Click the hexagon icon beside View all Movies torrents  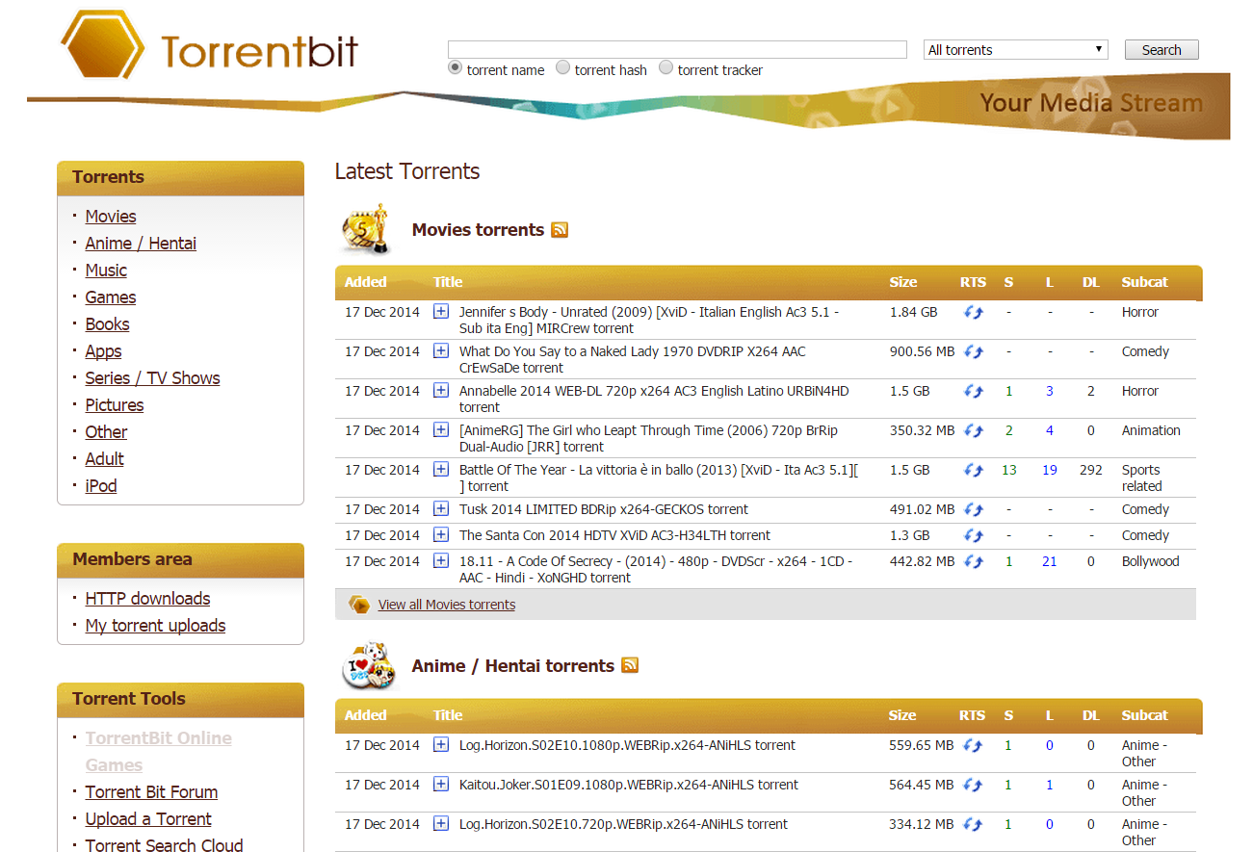359,605
